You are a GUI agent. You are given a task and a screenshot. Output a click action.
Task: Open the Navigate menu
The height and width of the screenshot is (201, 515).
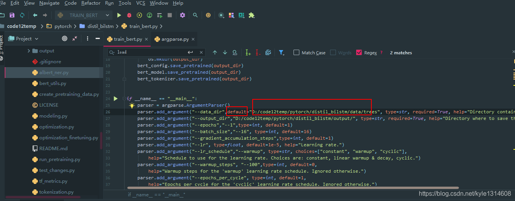[49, 3]
